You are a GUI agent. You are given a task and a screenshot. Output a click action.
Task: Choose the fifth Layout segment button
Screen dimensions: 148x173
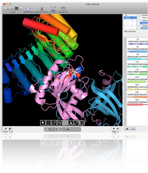20,8
